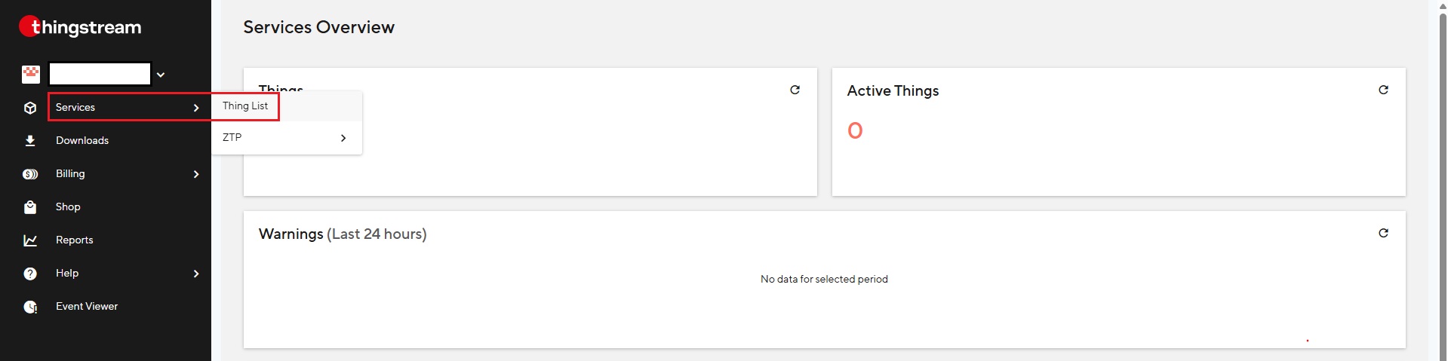Open the Event Viewer link

pyautogui.click(x=87, y=306)
